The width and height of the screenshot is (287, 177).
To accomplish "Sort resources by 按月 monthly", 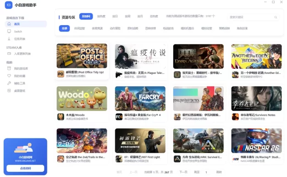I will tap(140, 17).
